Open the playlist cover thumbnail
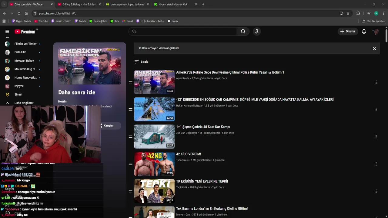The image size is (388, 218). (90, 66)
